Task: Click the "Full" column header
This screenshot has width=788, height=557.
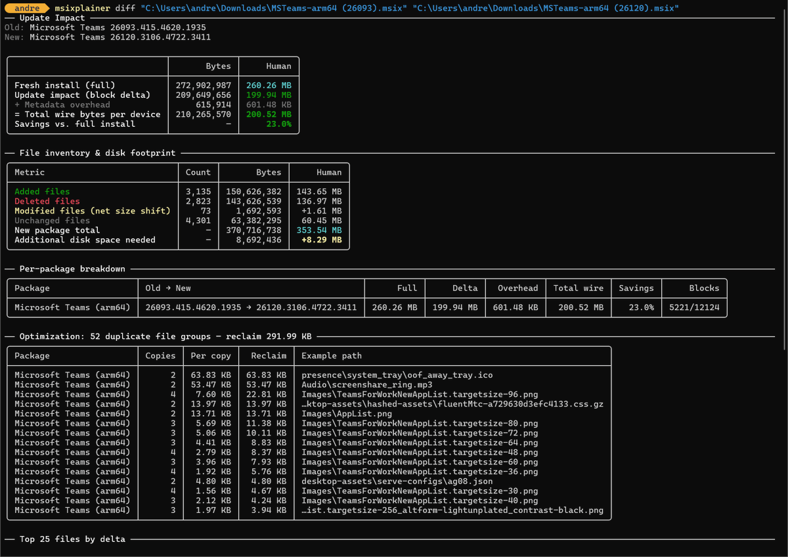Action: coord(407,288)
